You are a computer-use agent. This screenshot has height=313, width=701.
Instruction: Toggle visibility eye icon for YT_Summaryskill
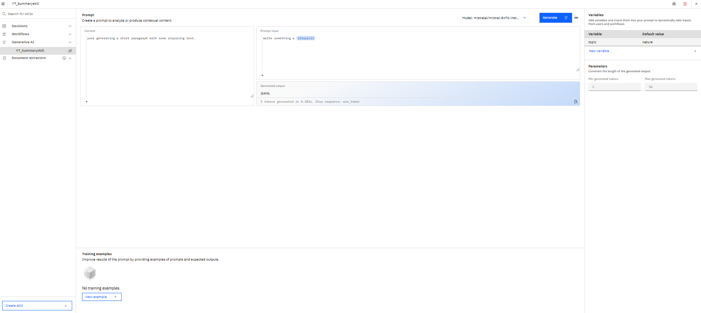point(70,51)
